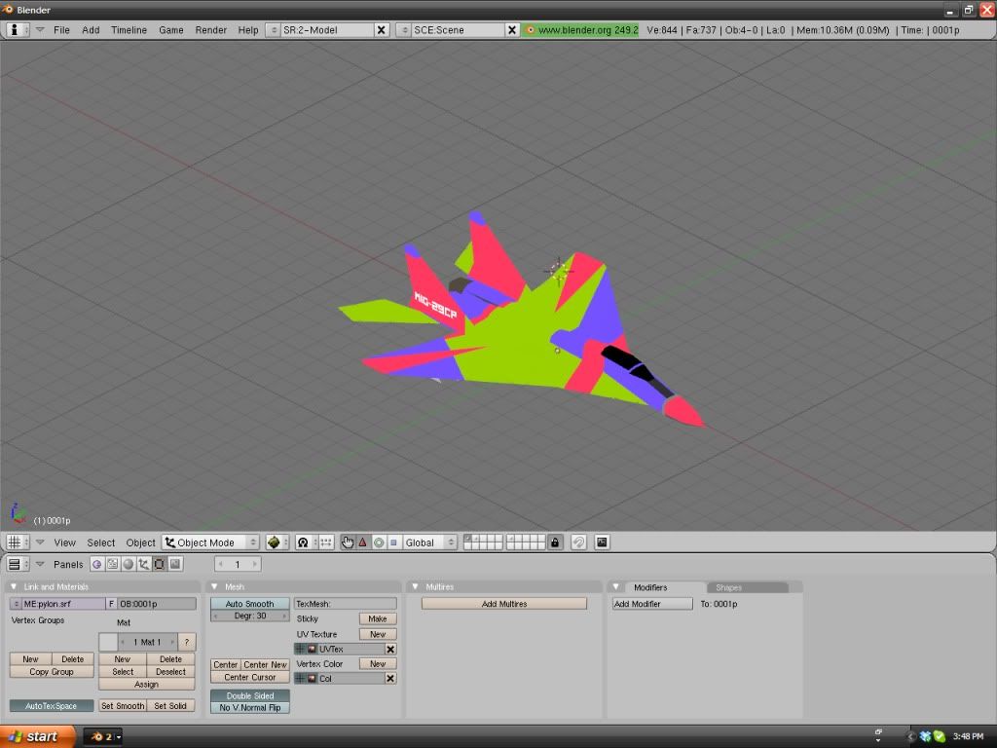997x748 pixels.
Task: Collapse the Mesh panel
Action: click(x=215, y=587)
